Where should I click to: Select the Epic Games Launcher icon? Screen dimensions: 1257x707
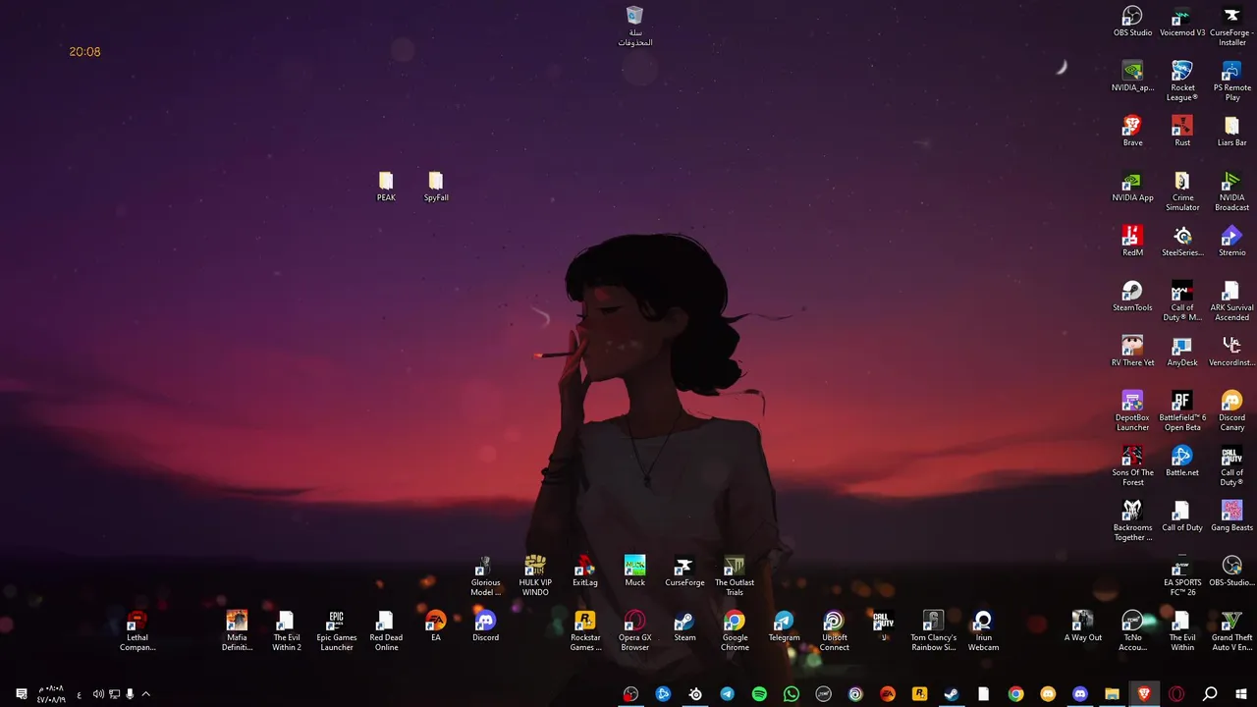tap(336, 631)
